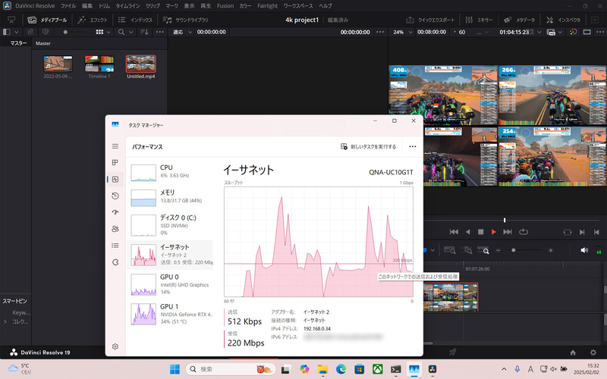This screenshot has width=607, height=379.
Task: Open the Timeline (タイムライン) menu
Action: coord(127,6)
